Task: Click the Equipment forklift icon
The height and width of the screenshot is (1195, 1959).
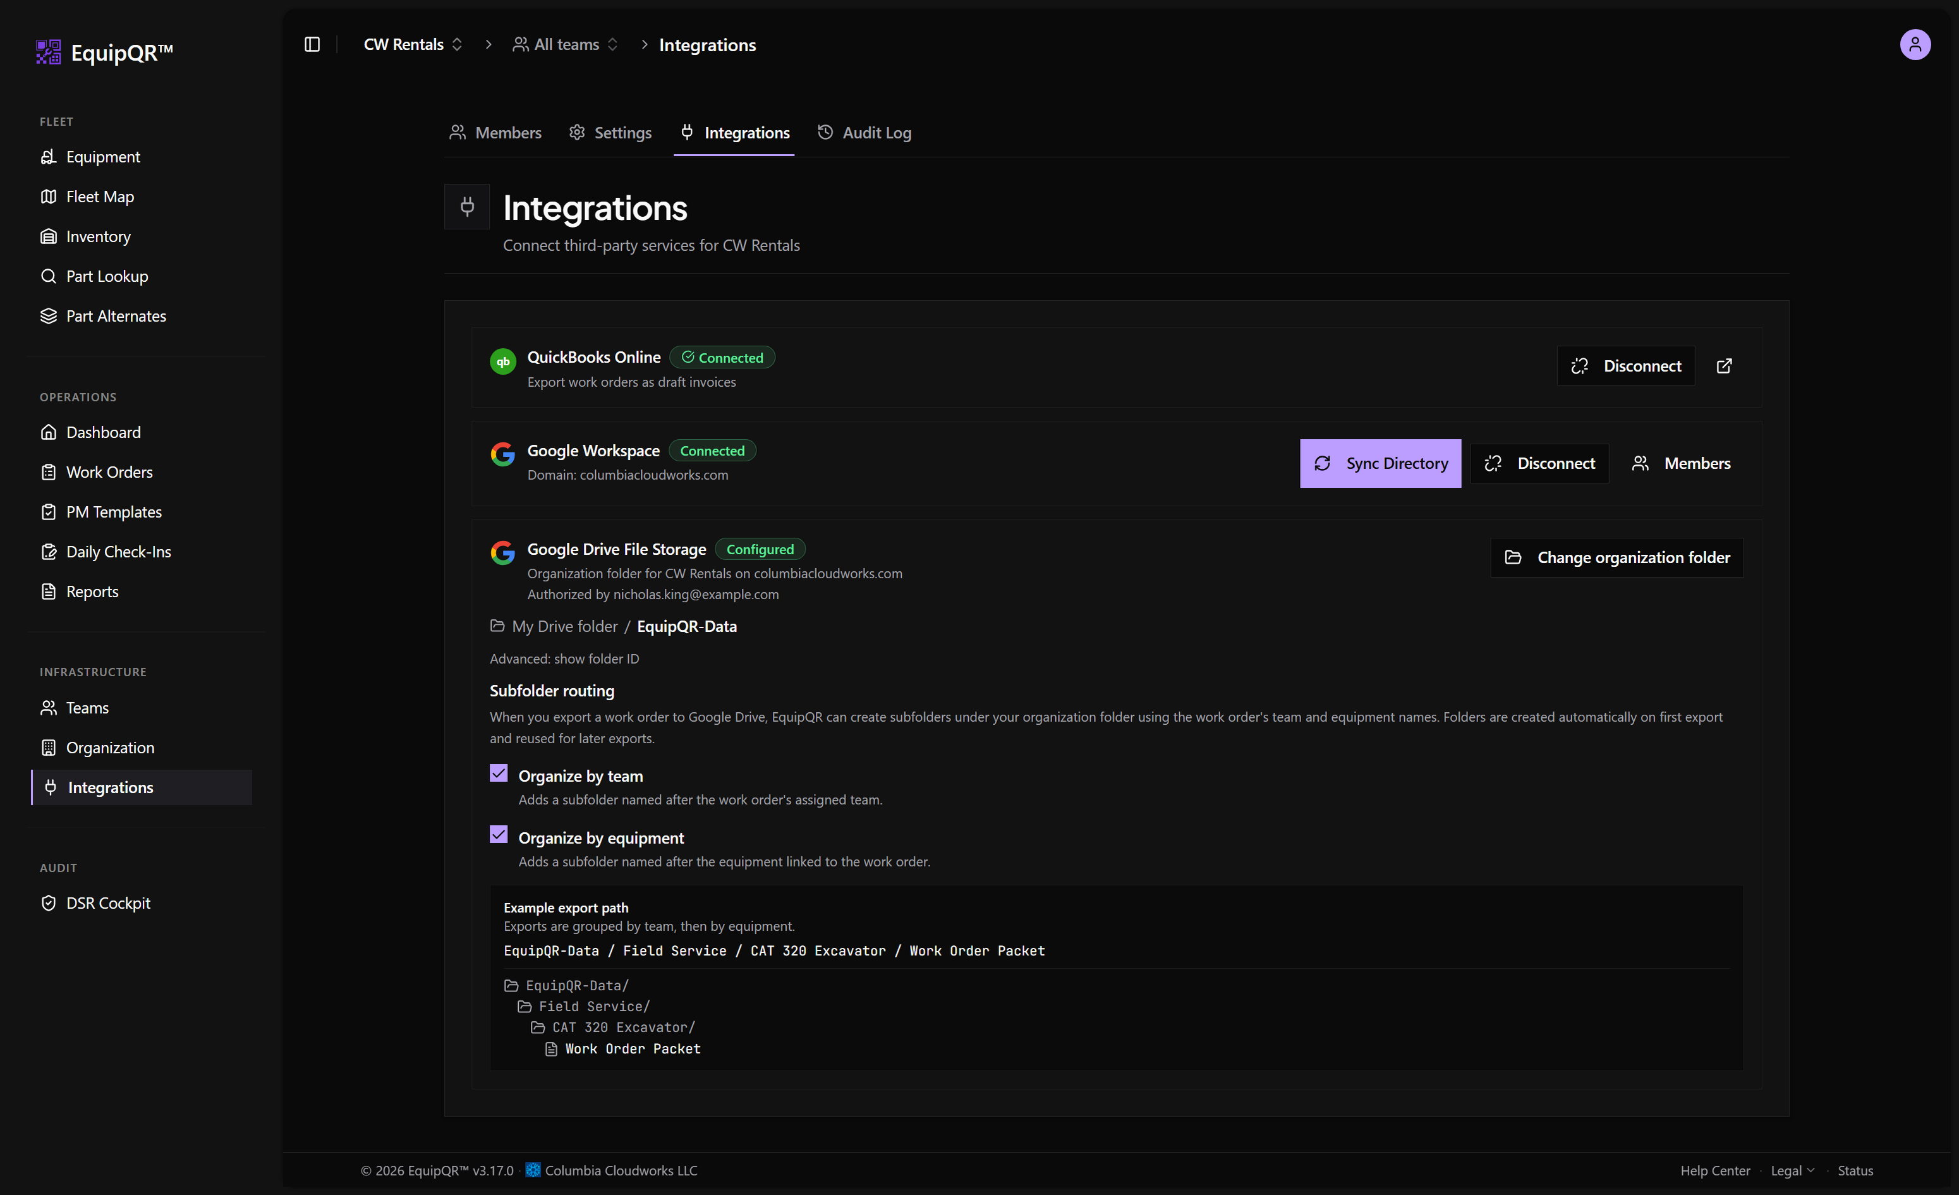Action: 49,157
